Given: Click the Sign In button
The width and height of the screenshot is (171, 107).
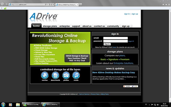Looking at the screenshot, I should click(107, 44).
